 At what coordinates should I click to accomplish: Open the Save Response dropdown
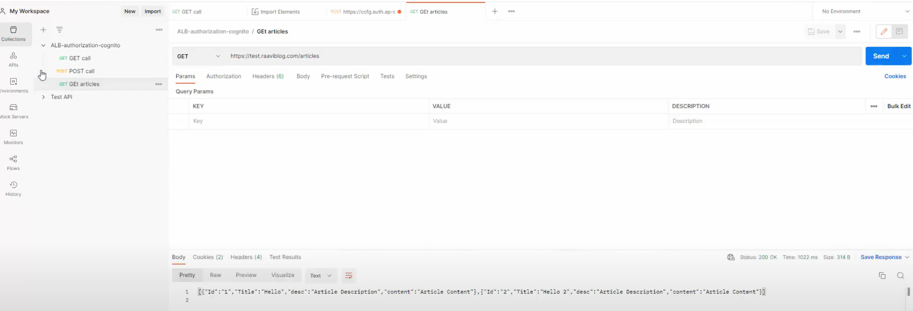click(884, 257)
